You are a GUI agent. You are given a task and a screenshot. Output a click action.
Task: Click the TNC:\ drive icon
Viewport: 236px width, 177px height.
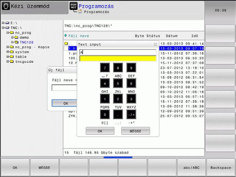point(7,28)
